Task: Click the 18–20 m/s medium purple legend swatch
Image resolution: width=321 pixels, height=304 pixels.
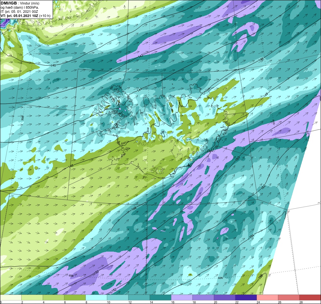Action: [x=203, y=298]
